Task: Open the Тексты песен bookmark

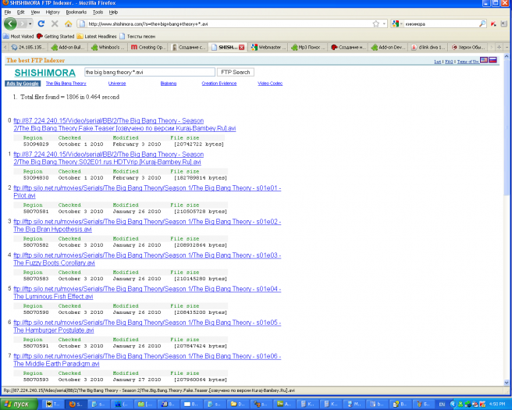Action: [x=137, y=36]
